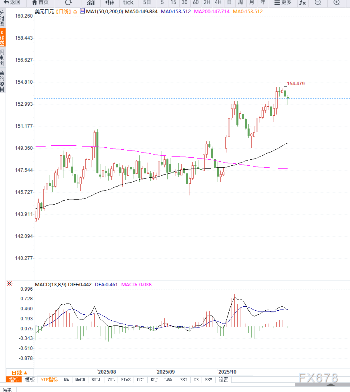This screenshot has width=350, height=392.
Task: Click the refresh circular arrow icon
Action: (x=68, y=2)
